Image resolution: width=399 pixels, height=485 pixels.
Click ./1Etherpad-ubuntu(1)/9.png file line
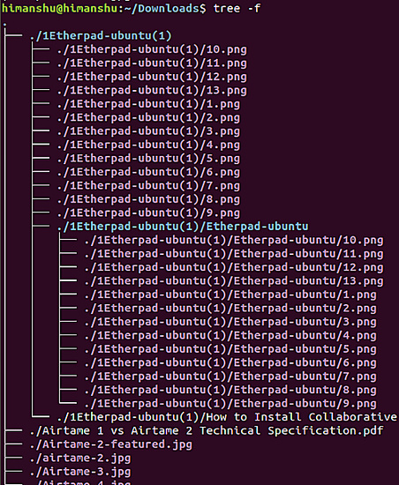point(148,213)
